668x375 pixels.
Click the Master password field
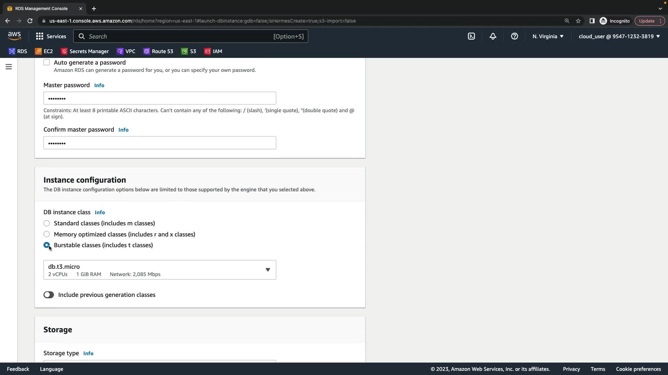pyautogui.click(x=159, y=98)
